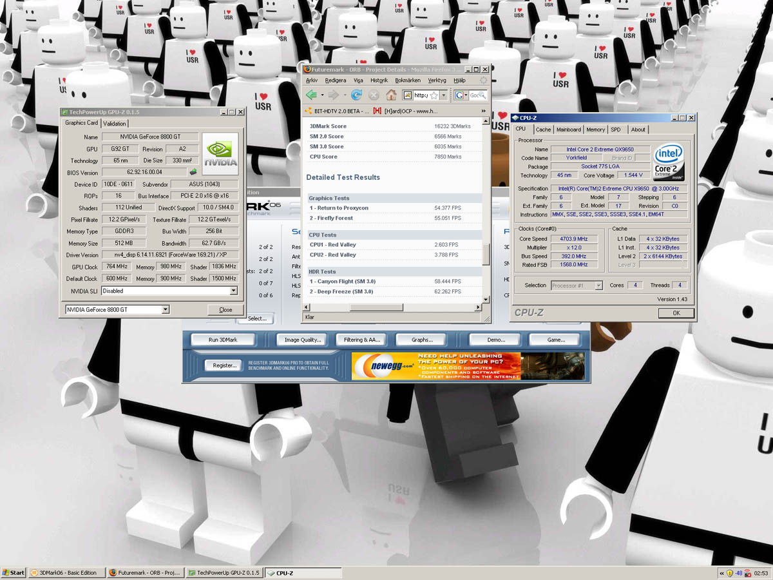This screenshot has height=580, width=773.
Task: Open the Historik menu
Action: (x=379, y=80)
